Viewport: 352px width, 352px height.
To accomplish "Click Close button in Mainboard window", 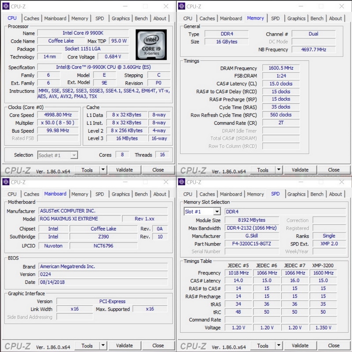I will (158, 346).
